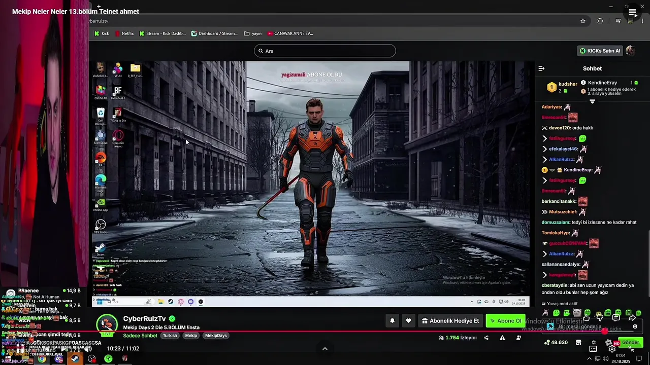
Task: Open the EA app desktop shortcut
Action: tap(101, 160)
